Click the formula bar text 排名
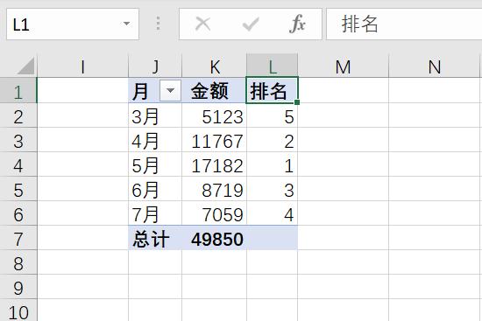This screenshot has width=482, height=321. [x=359, y=24]
